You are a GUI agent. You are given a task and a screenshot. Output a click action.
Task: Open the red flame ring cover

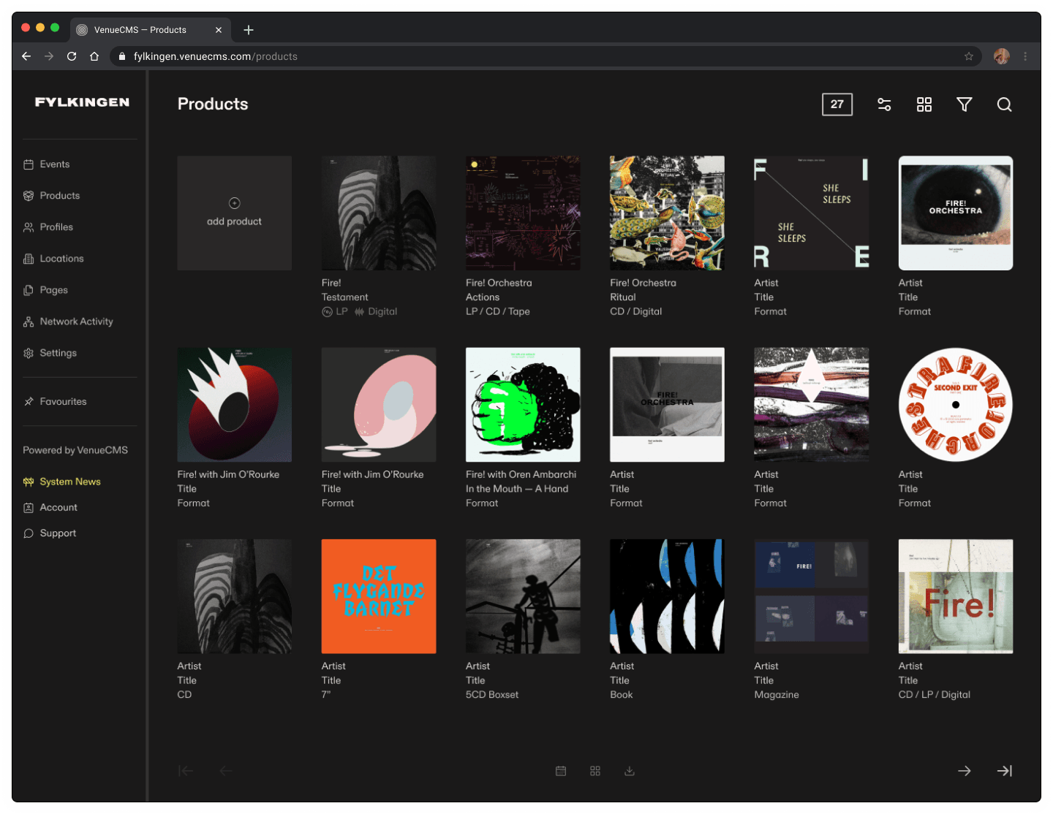coord(235,405)
